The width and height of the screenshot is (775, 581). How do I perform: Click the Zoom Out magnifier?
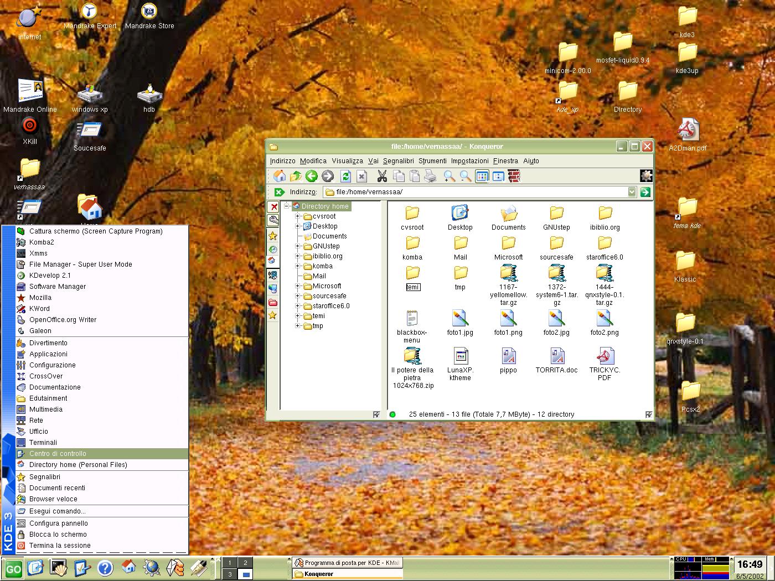(x=466, y=177)
